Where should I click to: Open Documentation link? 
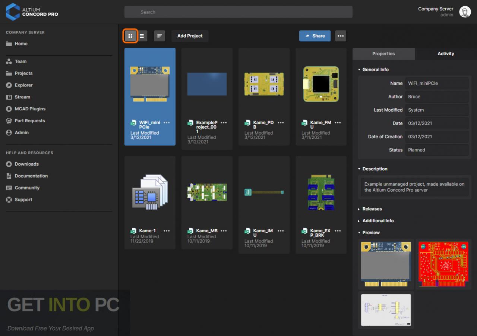point(27,176)
